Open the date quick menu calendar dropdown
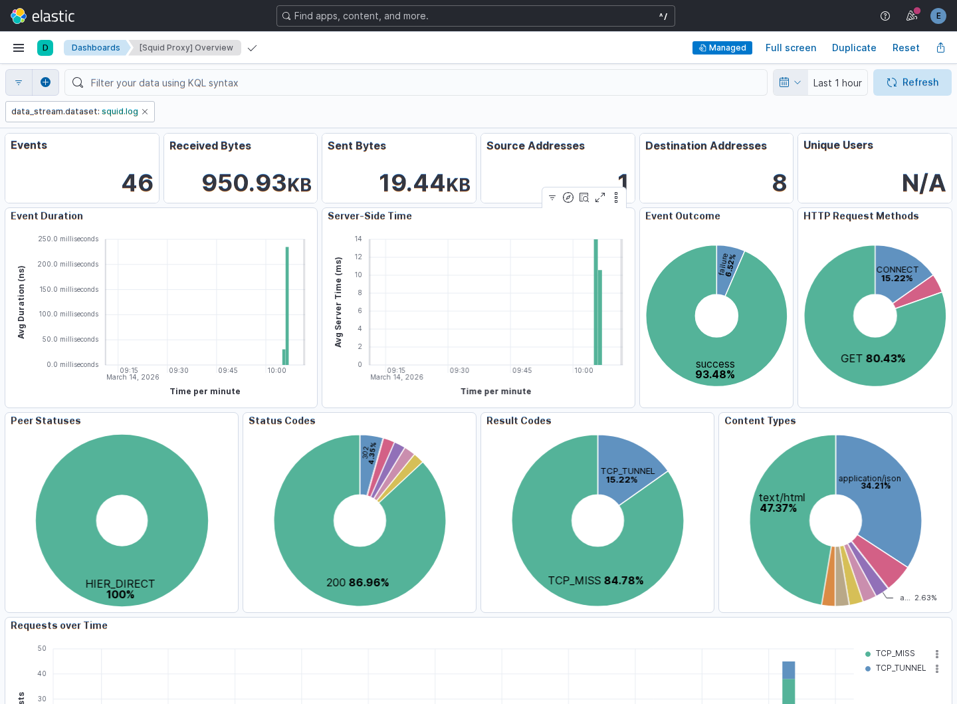 coord(790,82)
